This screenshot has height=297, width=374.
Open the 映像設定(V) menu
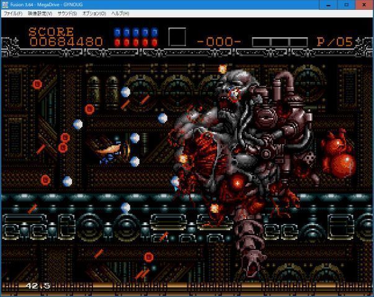click(40, 14)
